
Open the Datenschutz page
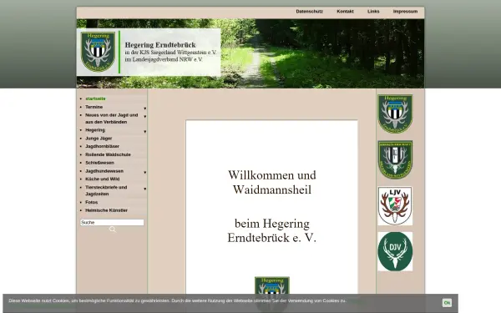coord(309,12)
